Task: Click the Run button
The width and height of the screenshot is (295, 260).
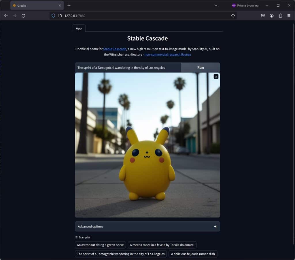Action: [x=201, y=68]
